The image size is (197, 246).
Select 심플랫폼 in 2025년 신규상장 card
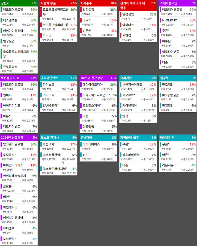[98, 128]
